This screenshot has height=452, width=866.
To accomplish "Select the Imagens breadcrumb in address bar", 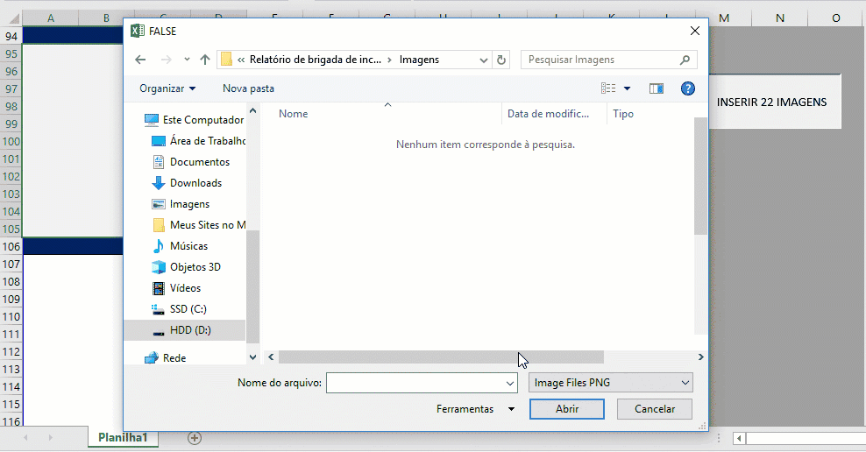I will point(419,60).
